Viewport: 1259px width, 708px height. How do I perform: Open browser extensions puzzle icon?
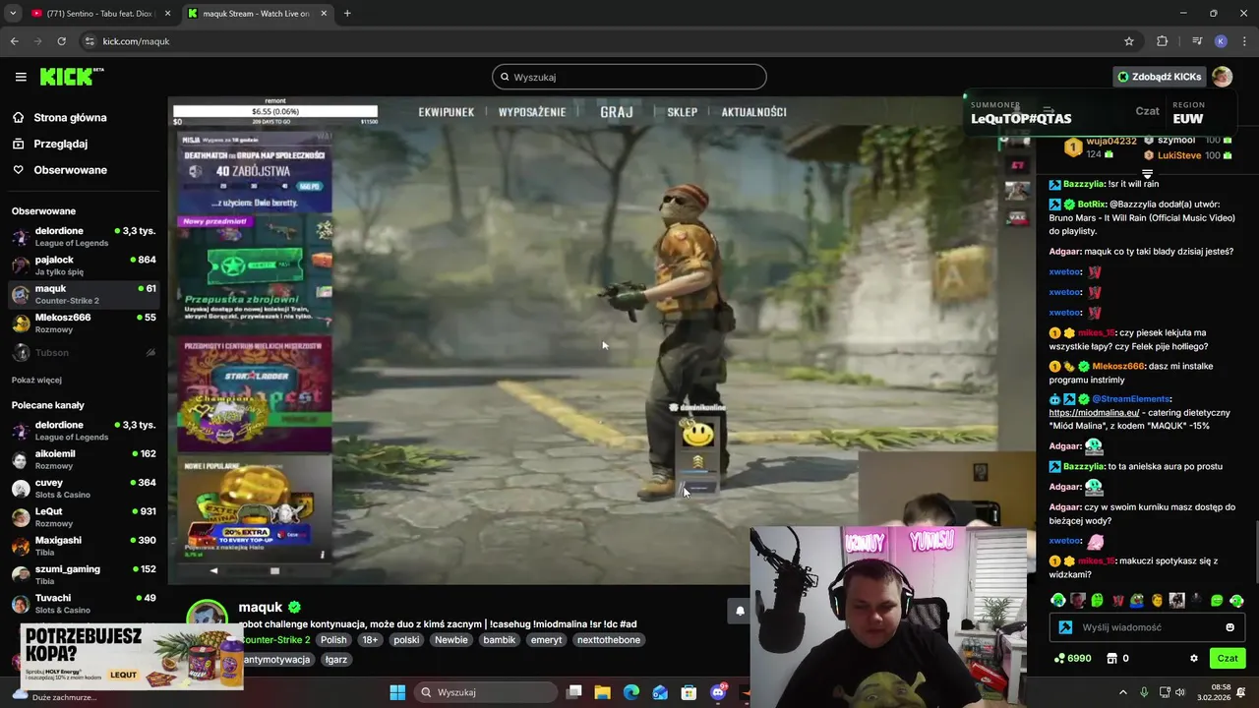coord(1162,41)
